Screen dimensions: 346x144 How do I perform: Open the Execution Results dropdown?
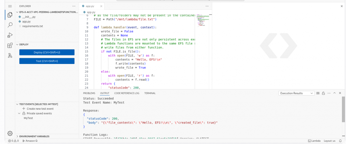[296, 93]
